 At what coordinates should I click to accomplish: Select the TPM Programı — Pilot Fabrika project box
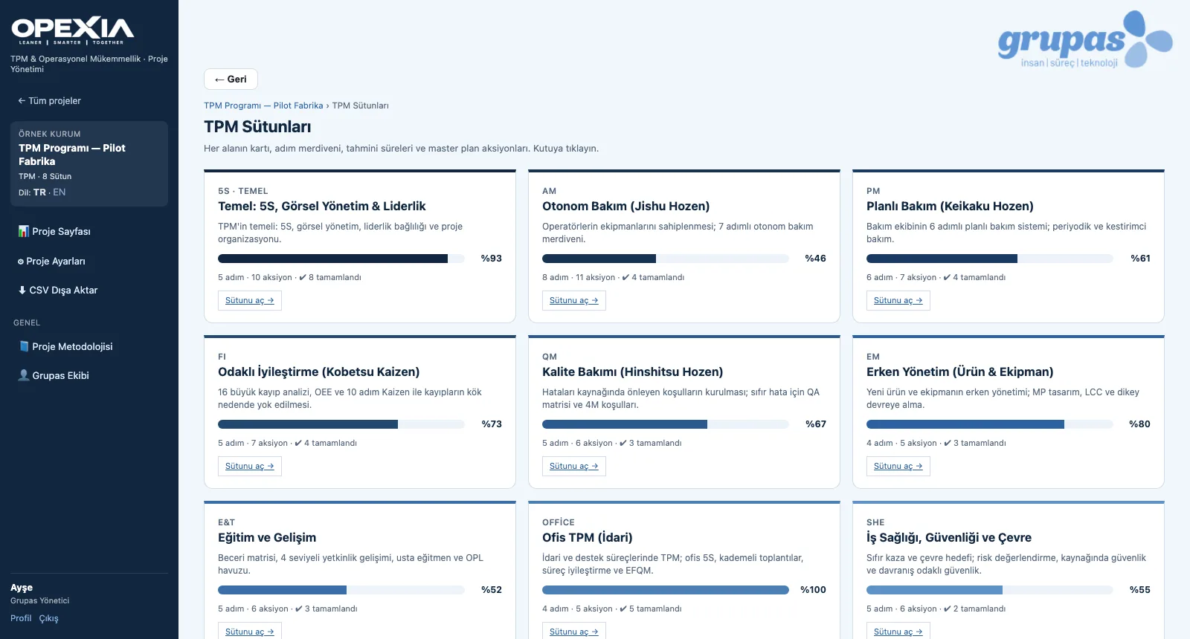[x=89, y=163]
